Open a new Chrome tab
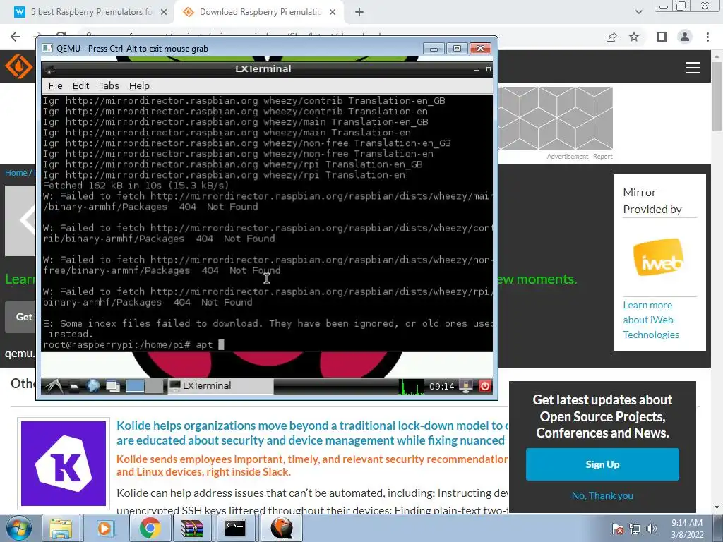The width and height of the screenshot is (723, 542). 359,13
